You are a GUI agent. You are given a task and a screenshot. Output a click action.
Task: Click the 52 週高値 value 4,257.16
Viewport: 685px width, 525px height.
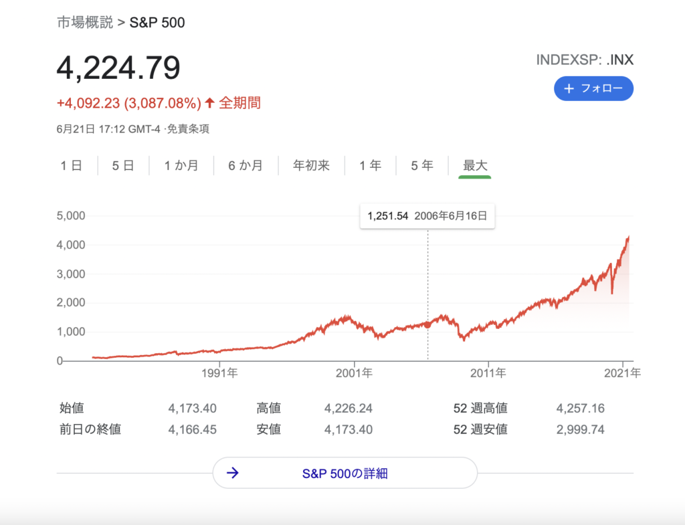[580, 409]
